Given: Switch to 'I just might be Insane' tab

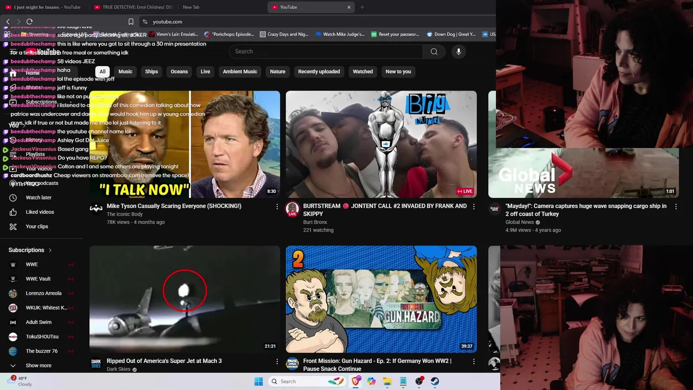Looking at the screenshot, I should pyautogui.click(x=43, y=7).
